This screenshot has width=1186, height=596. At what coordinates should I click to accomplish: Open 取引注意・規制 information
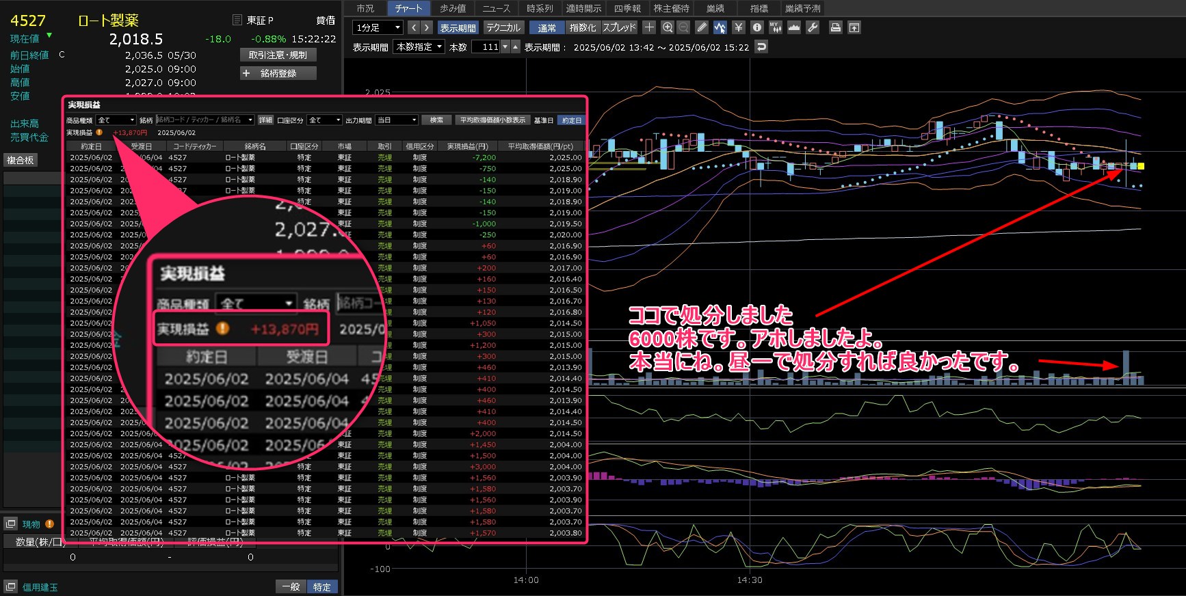(x=278, y=55)
